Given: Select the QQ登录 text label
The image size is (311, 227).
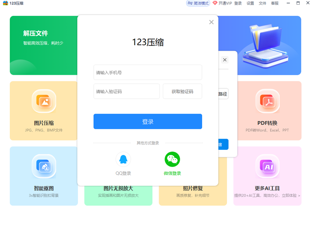Looking at the screenshot, I should [x=123, y=174].
